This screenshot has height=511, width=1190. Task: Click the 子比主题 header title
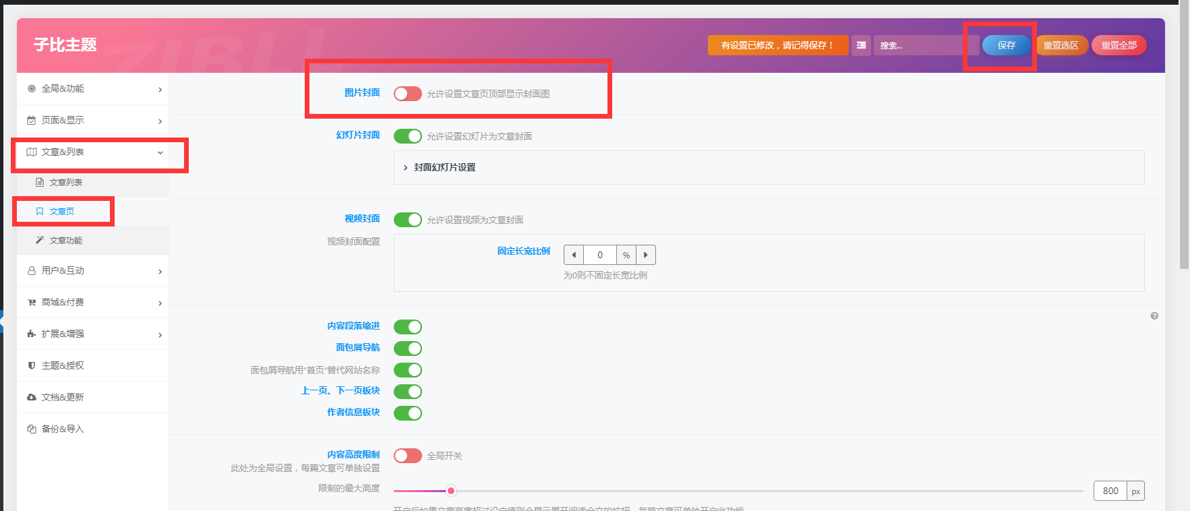point(65,44)
